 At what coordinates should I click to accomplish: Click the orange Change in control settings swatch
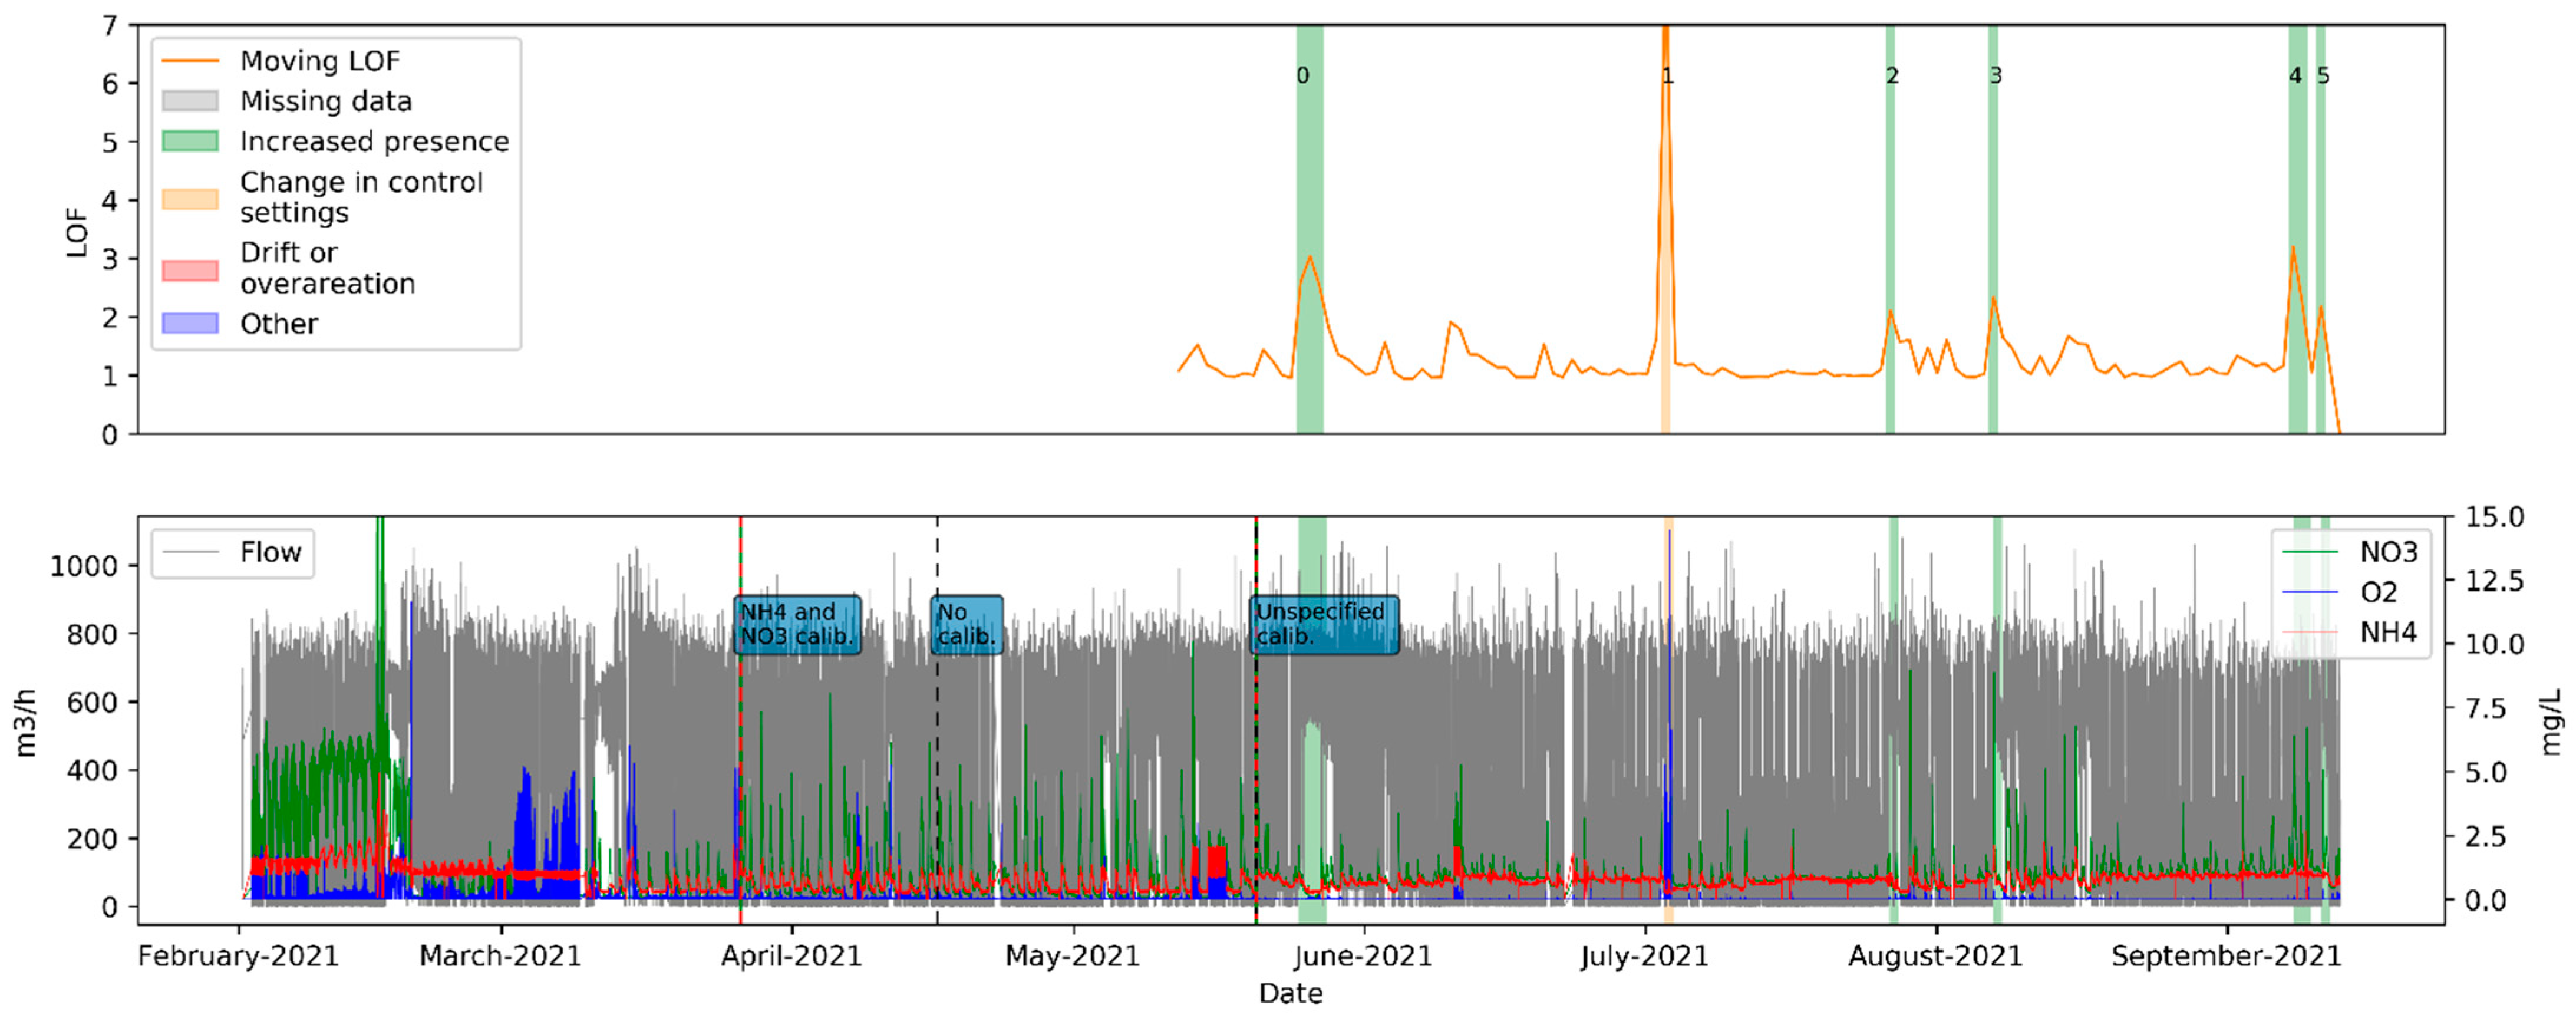[190, 198]
